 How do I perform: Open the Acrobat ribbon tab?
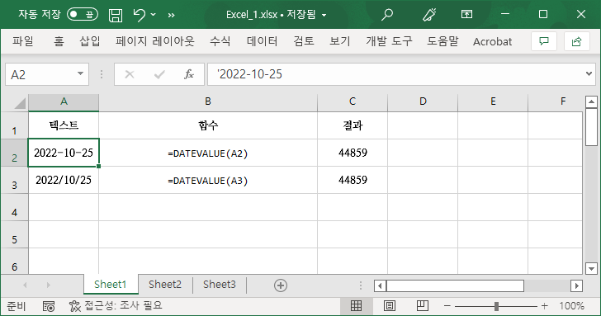492,41
